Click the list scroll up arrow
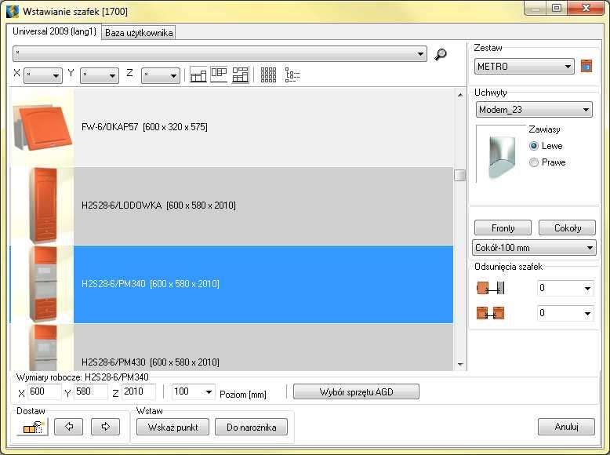The height and width of the screenshot is (455, 610). (460, 95)
